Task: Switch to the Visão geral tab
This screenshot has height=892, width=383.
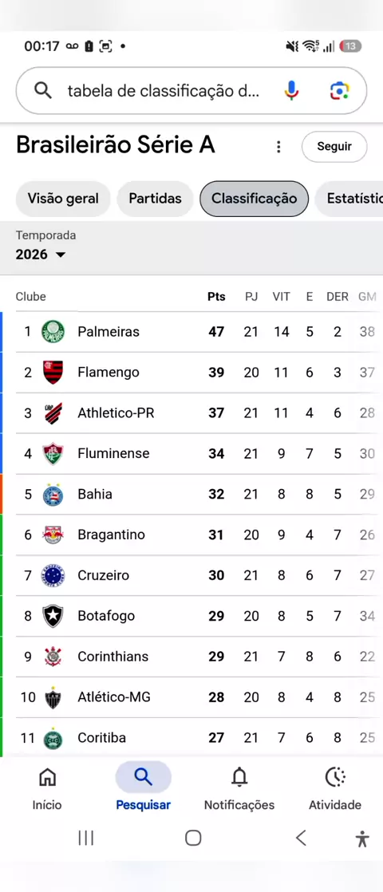Action: [x=63, y=199]
